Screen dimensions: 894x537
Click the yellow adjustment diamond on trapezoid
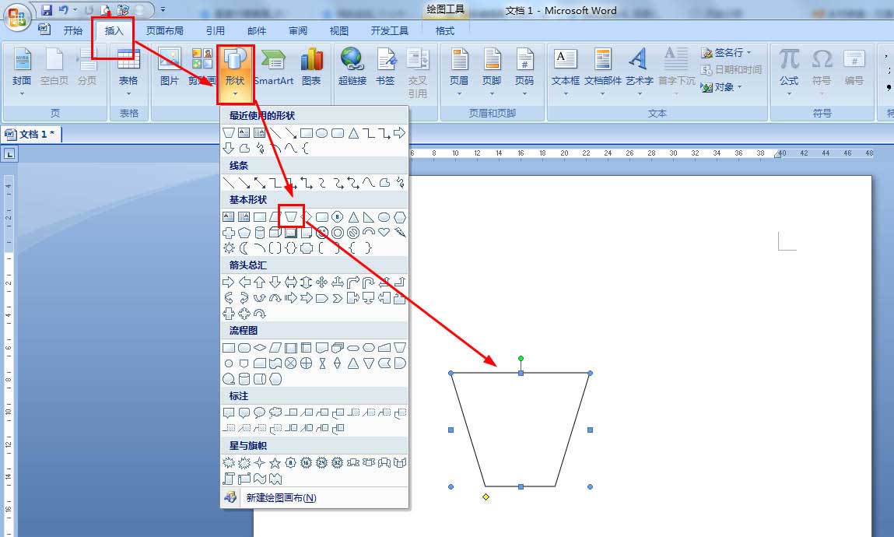click(486, 497)
